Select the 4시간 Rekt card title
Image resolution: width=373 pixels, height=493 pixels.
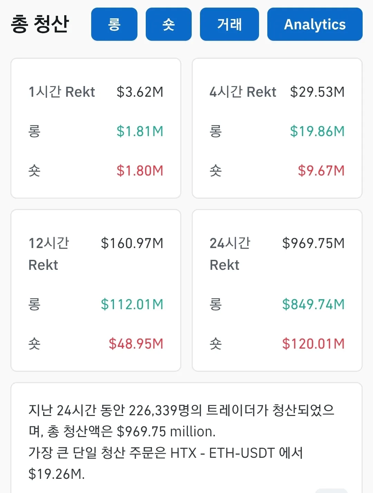[x=243, y=92]
